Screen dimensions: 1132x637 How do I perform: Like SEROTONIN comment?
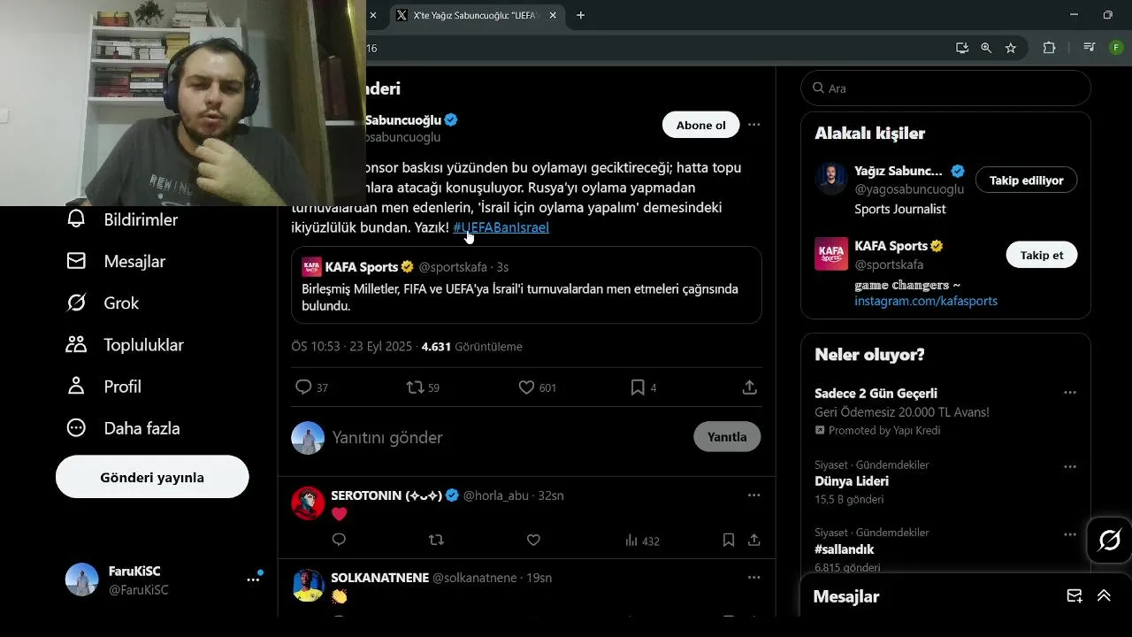point(533,540)
